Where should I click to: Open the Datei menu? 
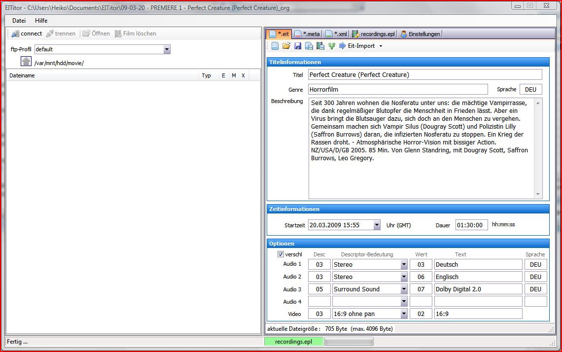19,21
